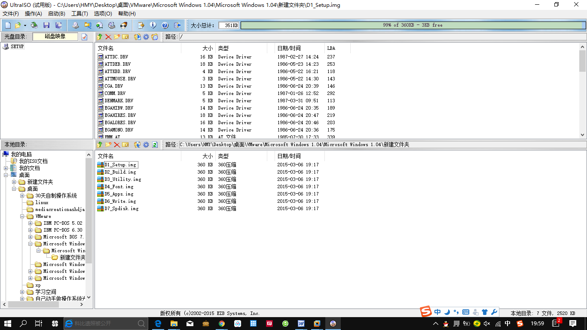Open the 帮助(H) menu
587x330 pixels.
tap(127, 14)
